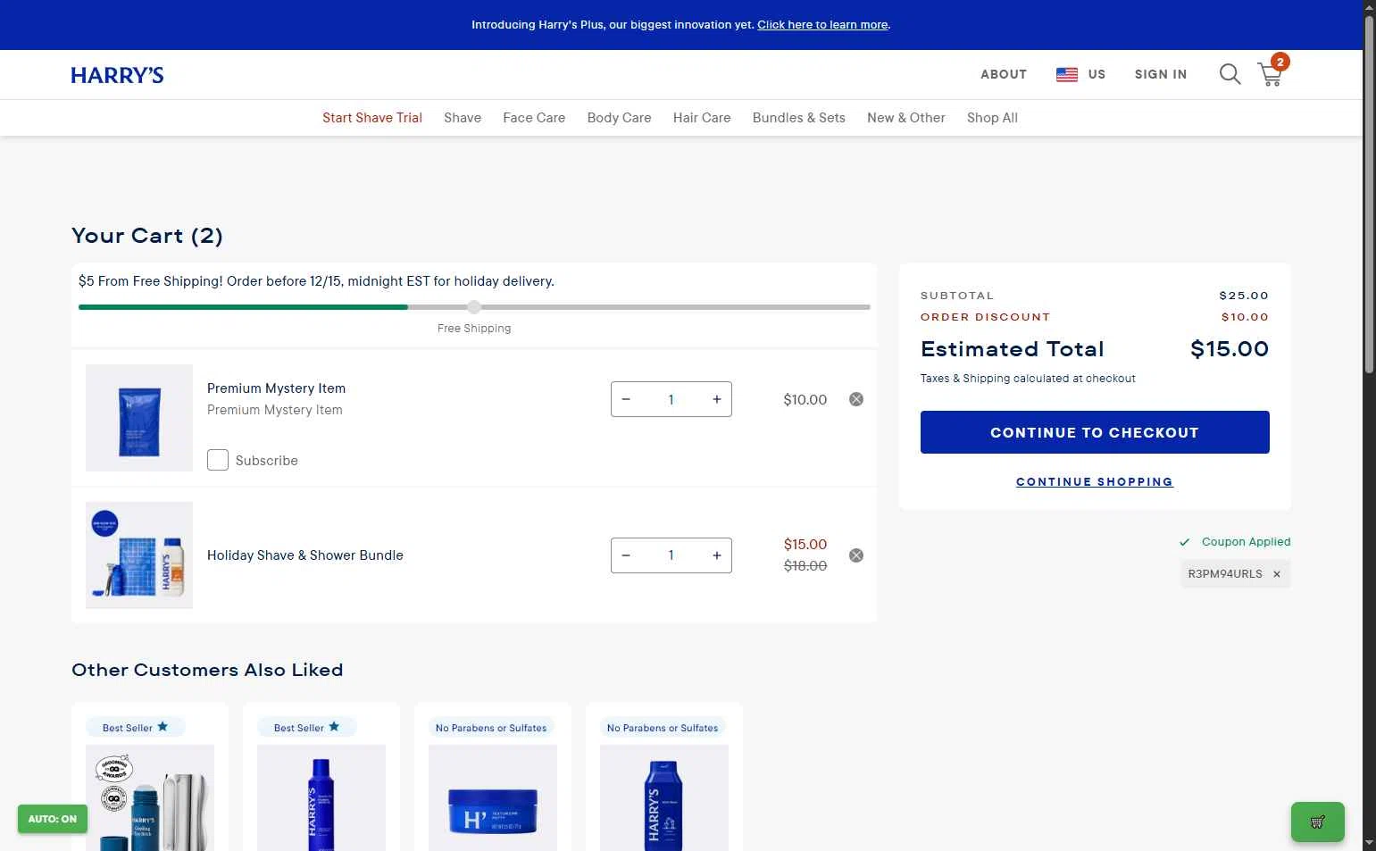Viewport: 1376px width, 851px height.
Task: Open the Hair Care menu
Action: (702, 118)
